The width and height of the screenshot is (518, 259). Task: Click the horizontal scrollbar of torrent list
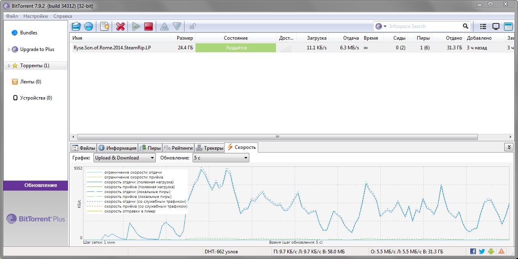tap(277, 137)
